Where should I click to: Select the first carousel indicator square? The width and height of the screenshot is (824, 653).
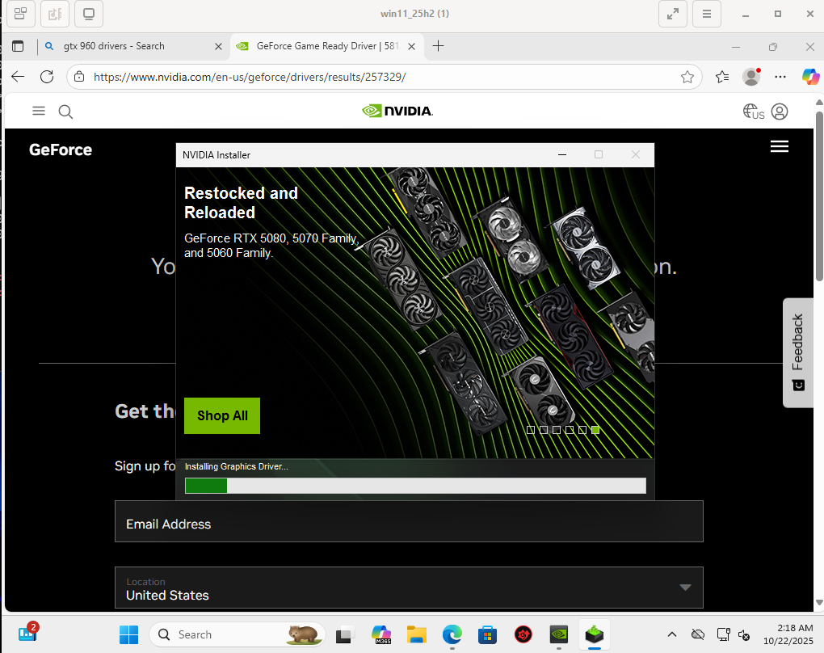(x=531, y=430)
